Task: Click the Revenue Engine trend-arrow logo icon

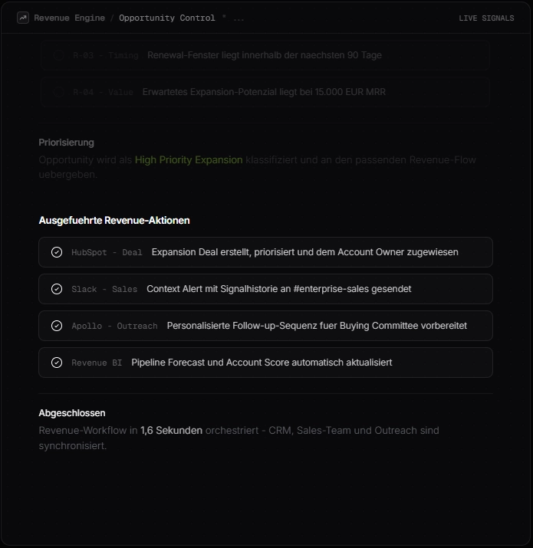Action: (23, 18)
